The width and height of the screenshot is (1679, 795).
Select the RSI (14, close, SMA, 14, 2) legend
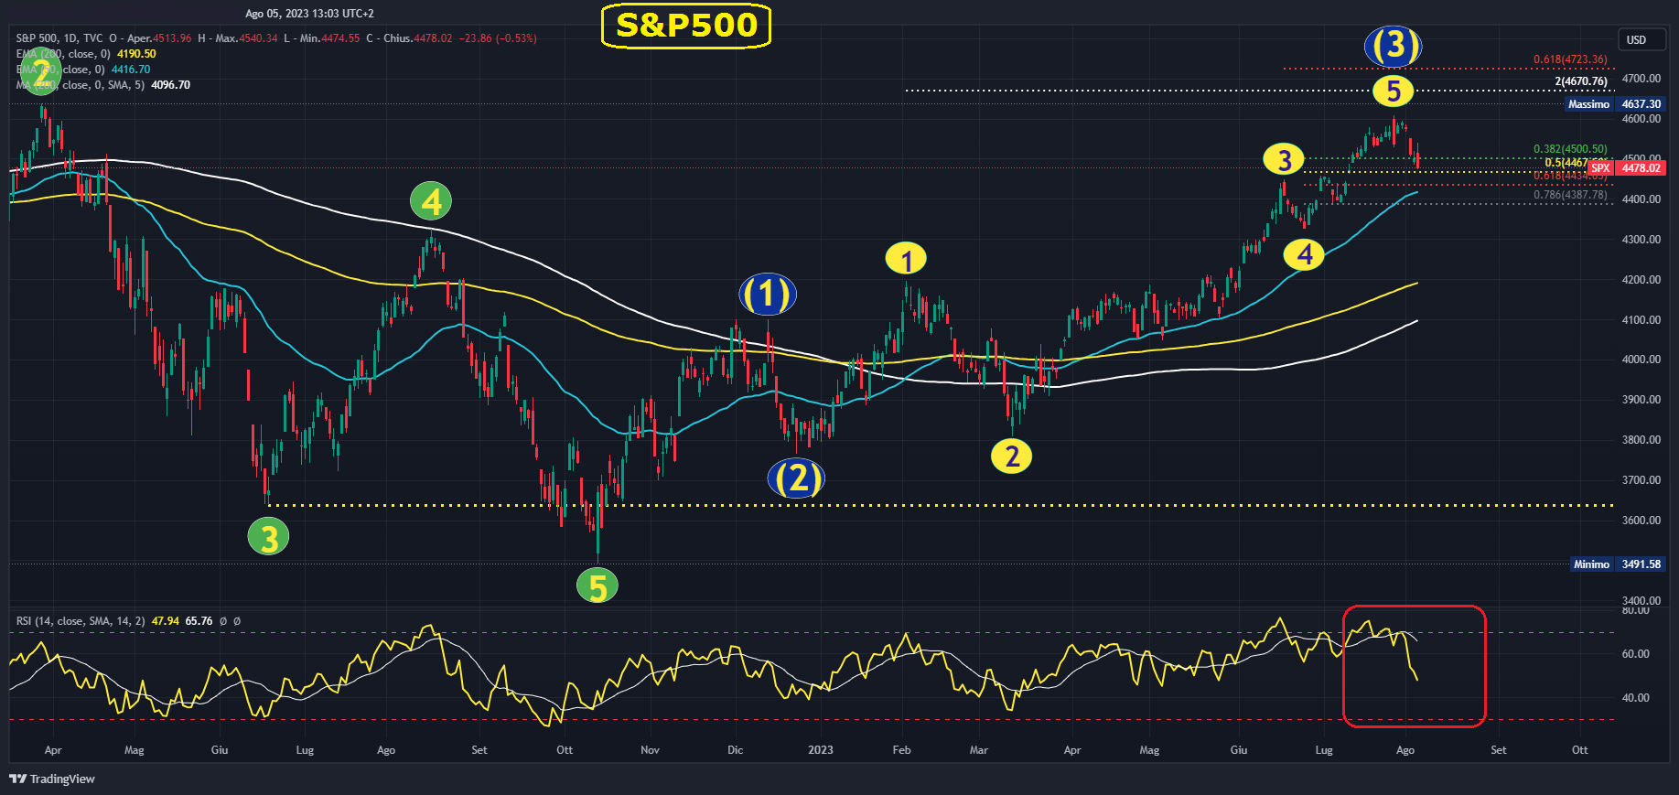(81, 621)
